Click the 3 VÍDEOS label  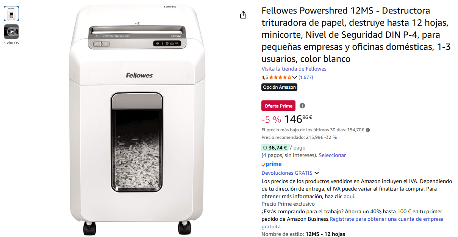tap(11, 43)
